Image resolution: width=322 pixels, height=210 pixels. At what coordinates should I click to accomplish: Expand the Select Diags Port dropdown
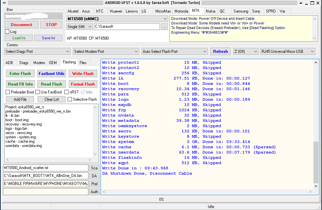click(x=37, y=52)
